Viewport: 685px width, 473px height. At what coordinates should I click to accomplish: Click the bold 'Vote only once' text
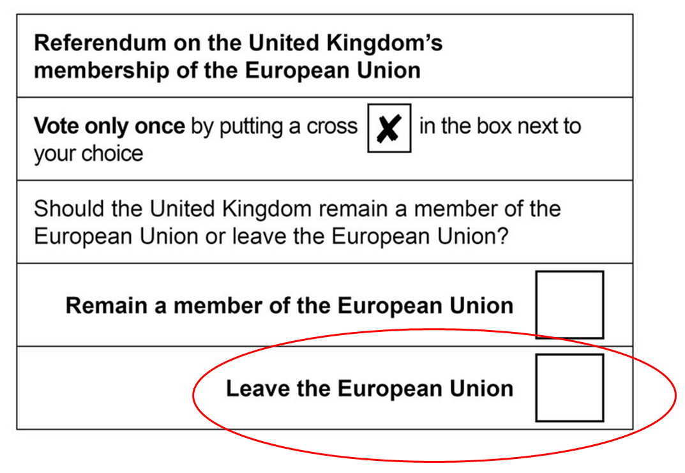(x=109, y=126)
